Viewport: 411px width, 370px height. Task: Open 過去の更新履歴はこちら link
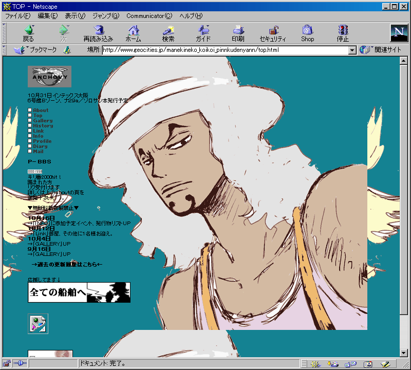[67, 264]
